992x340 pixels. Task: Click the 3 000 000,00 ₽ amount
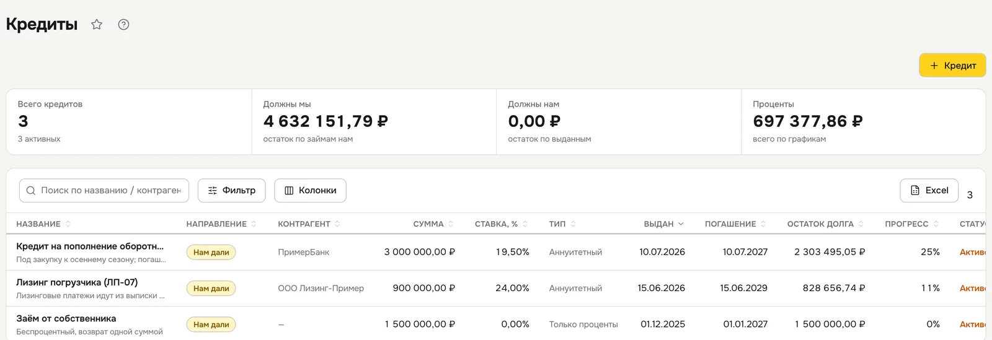(x=420, y=252)
